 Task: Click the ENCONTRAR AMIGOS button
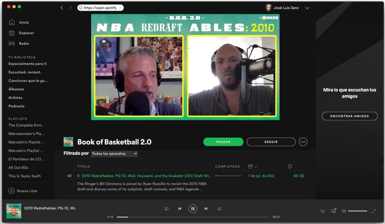click(350, 116)
